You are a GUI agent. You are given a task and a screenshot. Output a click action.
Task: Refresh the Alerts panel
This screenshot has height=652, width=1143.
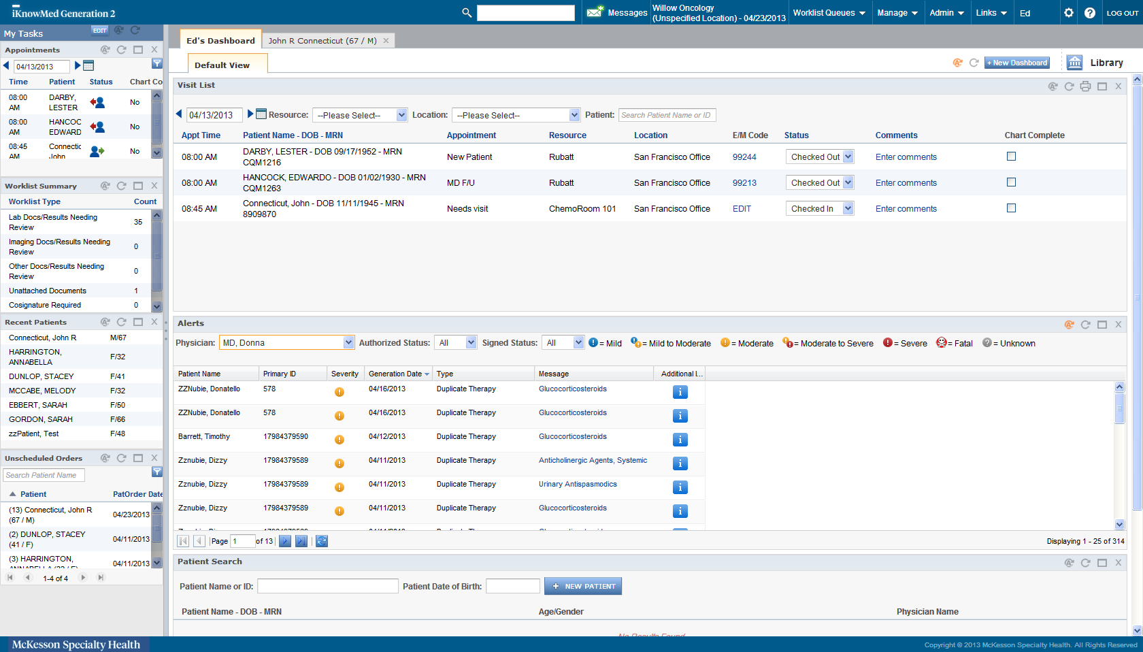point(1085,325)
